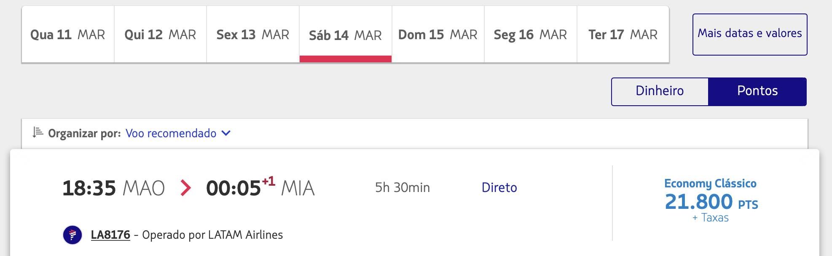Open the Voo recomendado sort dropdown
Image resolution: width=832 pixels, height=256 pixels.
178,133
